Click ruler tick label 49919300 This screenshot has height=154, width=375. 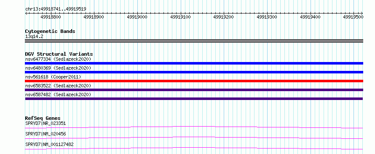(267, 17)
